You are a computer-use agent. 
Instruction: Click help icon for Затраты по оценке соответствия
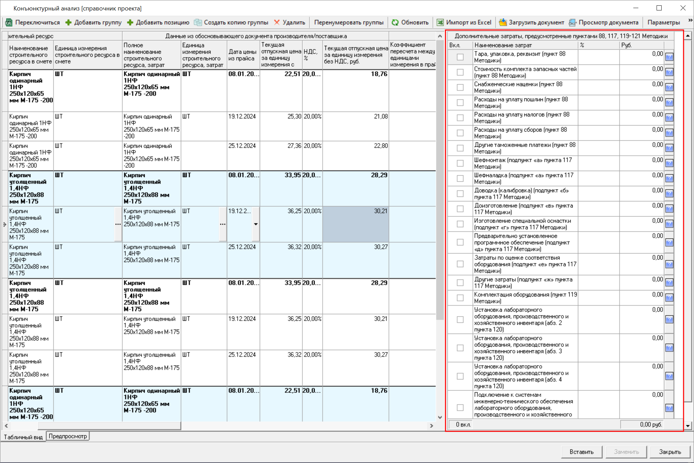669,264
